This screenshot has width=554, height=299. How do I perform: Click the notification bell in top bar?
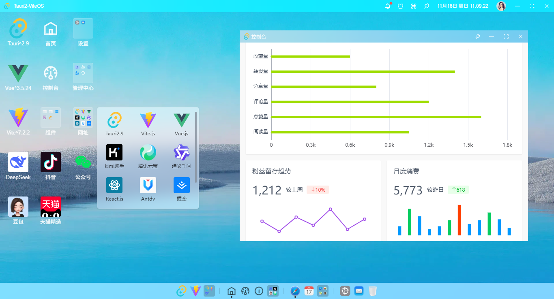[x=387, y=6]
